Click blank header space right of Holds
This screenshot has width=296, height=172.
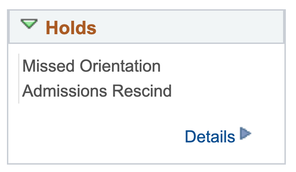click(x=189, y=27)
